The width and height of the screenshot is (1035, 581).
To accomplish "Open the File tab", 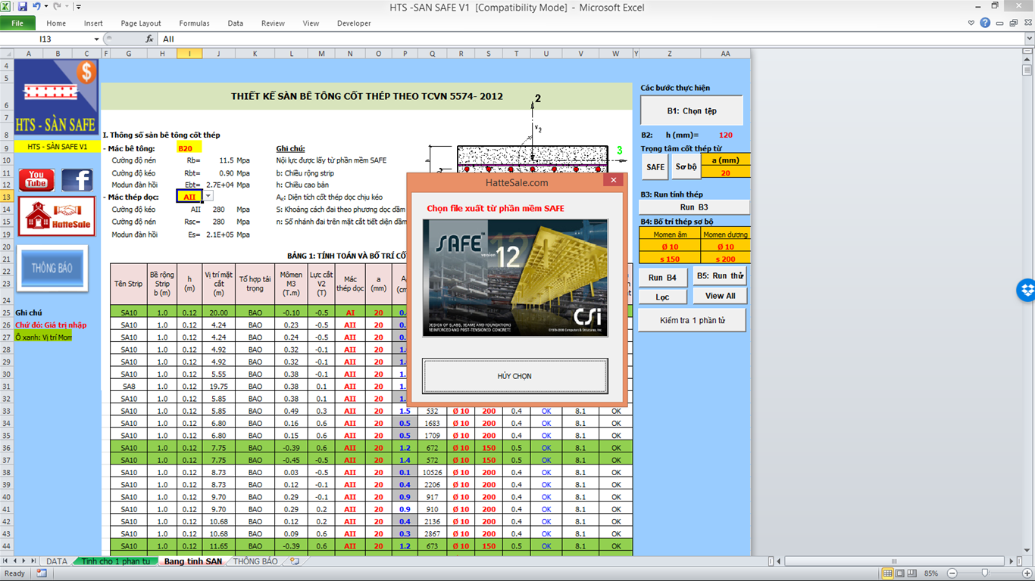I will click(17, 23).
